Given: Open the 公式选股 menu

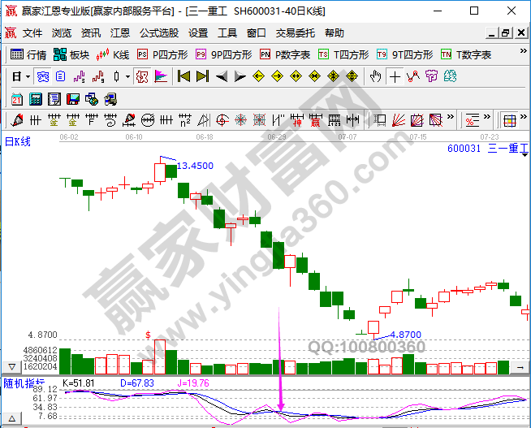Looking at the screenshot, I should [x=159, y=33].
